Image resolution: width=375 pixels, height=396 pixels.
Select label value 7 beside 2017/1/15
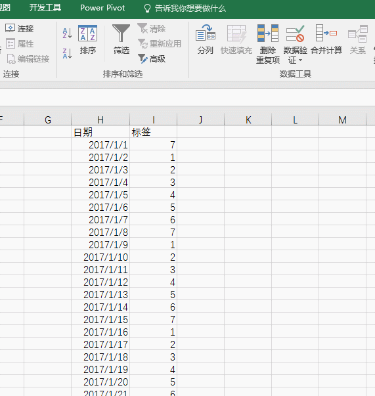pos(153,319)
